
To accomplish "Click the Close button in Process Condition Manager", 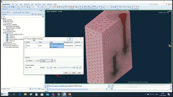I will [x=79, y=73].
